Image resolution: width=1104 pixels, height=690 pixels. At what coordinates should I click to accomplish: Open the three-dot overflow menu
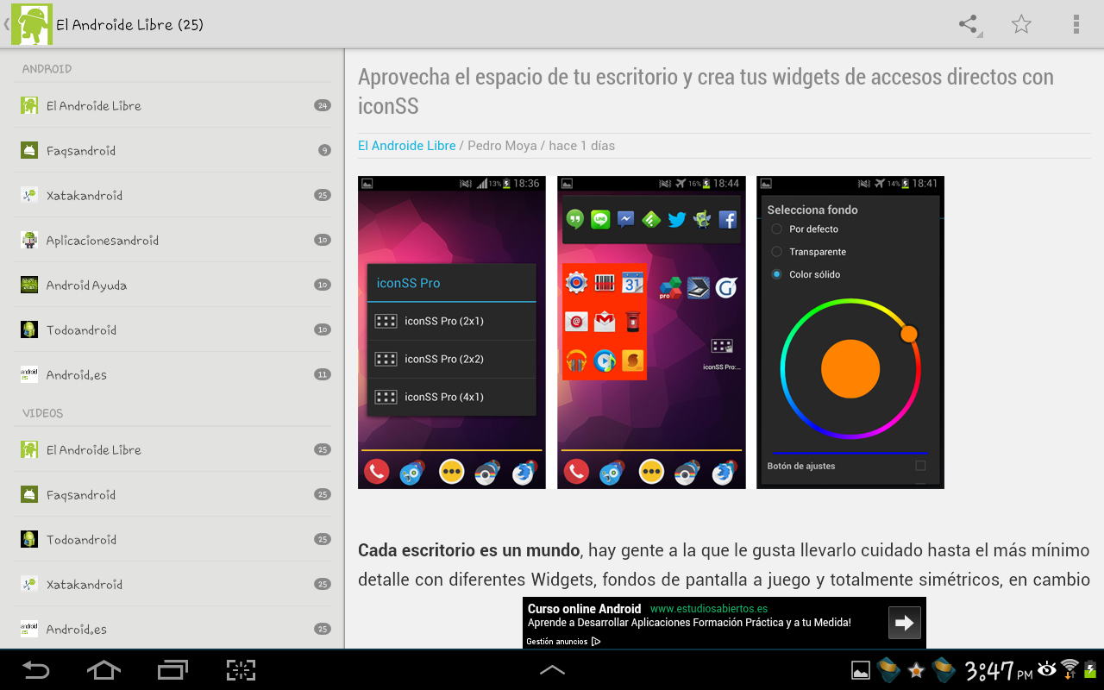[1076, 24]
